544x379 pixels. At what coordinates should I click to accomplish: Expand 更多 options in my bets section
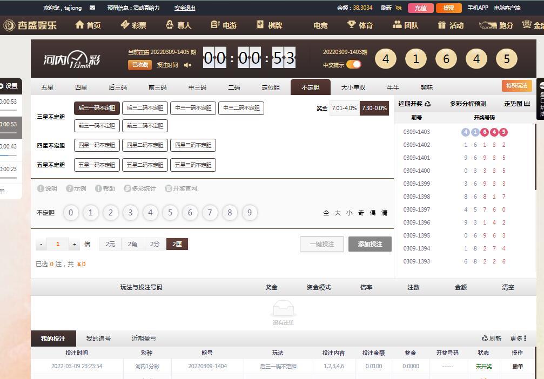(516, 338)
